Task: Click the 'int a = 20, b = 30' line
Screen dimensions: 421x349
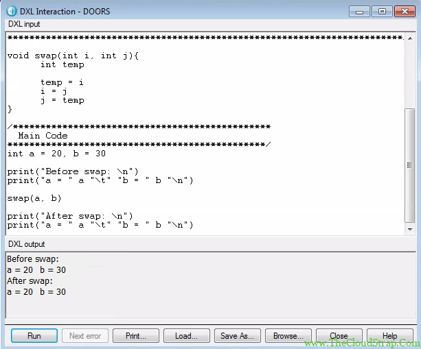Action: (x=56, y=154)
